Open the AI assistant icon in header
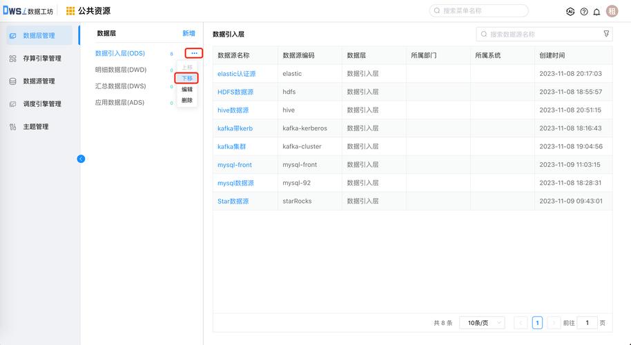Image resolution: width=631 pixels, height=345 pixels. tap(570, 12)
